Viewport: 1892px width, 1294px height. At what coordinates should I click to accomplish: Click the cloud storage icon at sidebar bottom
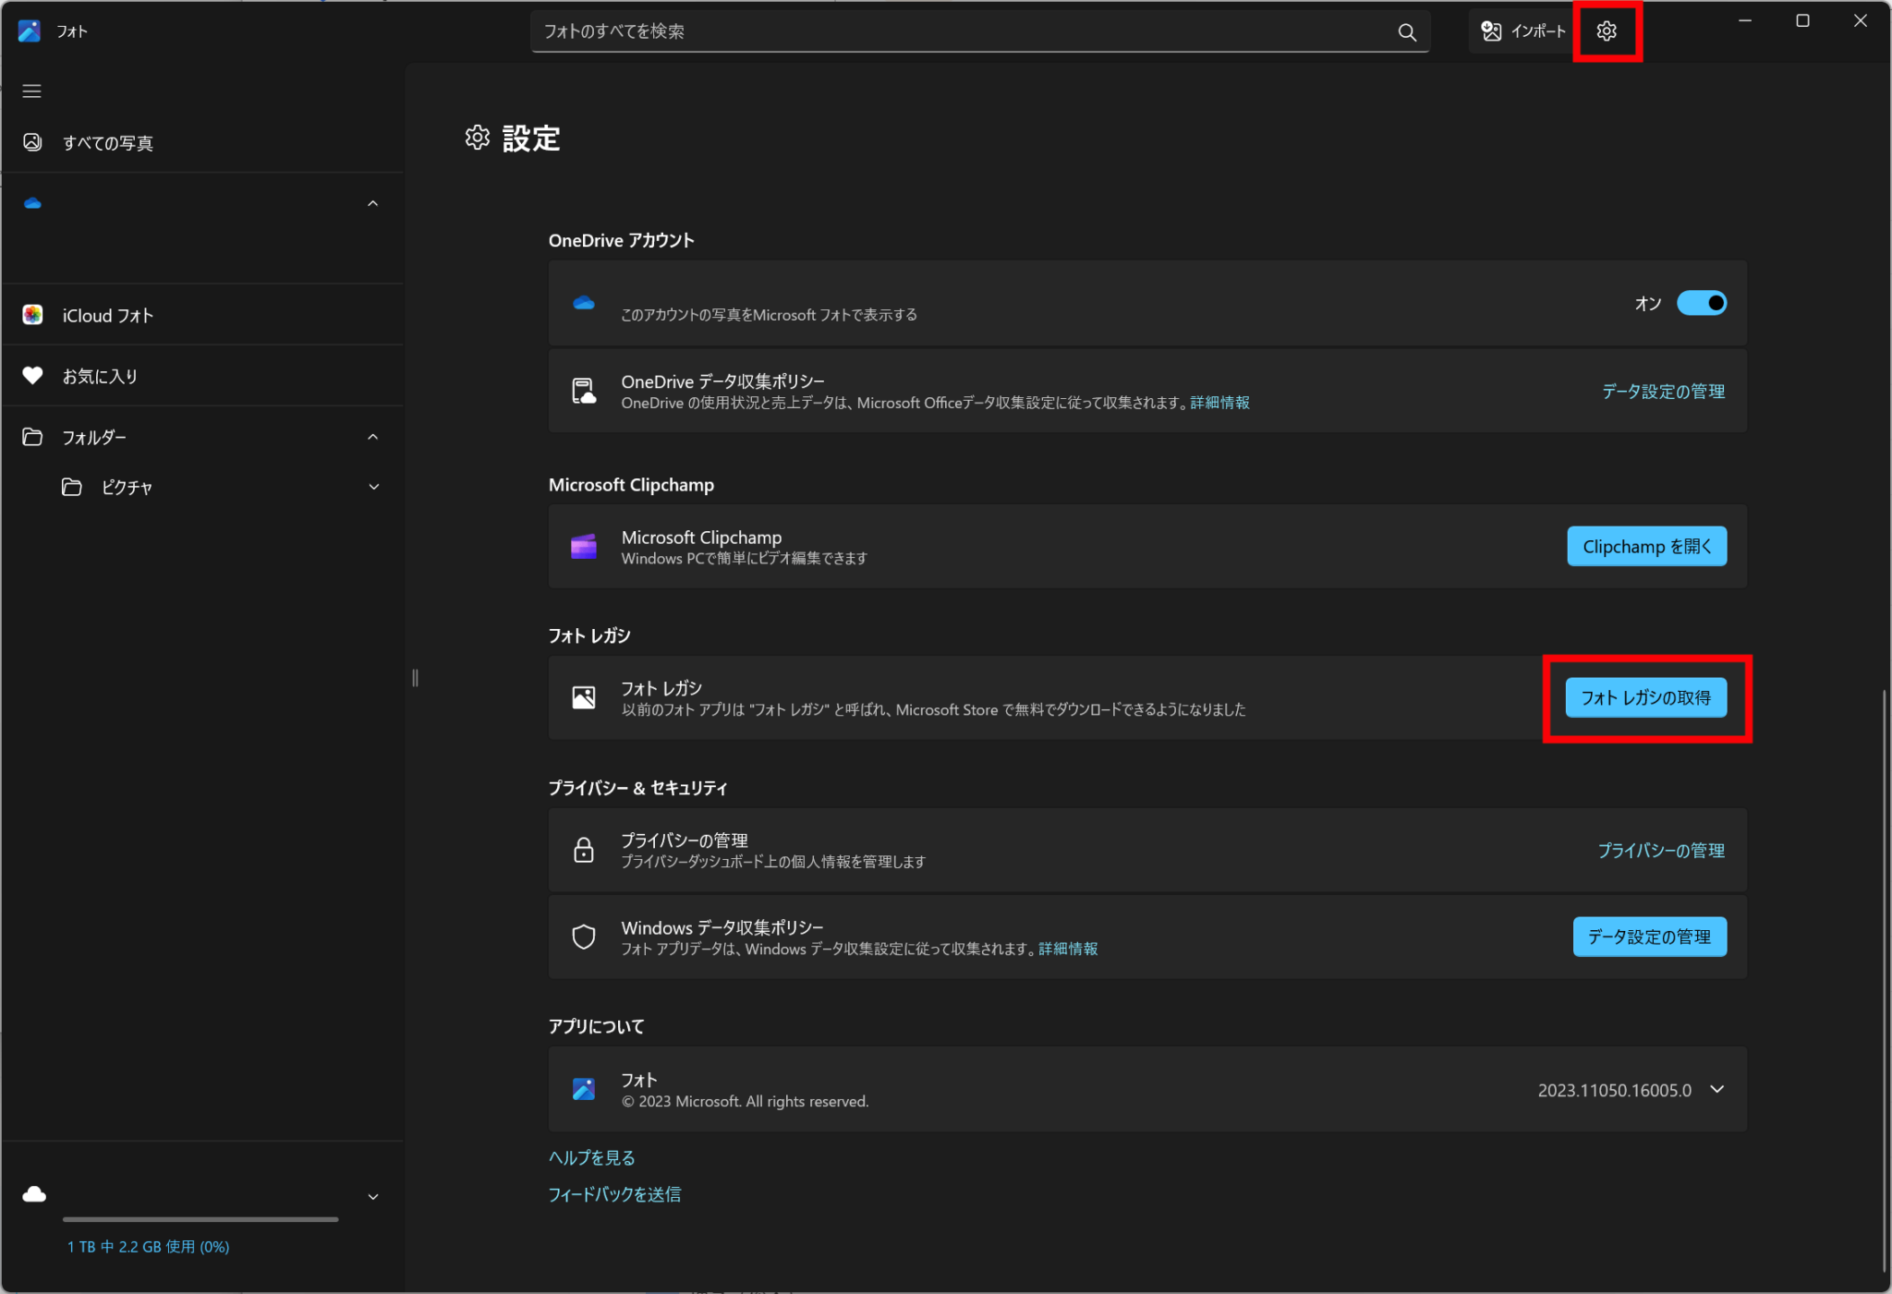pyautogui.click(x=34, y=1194)
